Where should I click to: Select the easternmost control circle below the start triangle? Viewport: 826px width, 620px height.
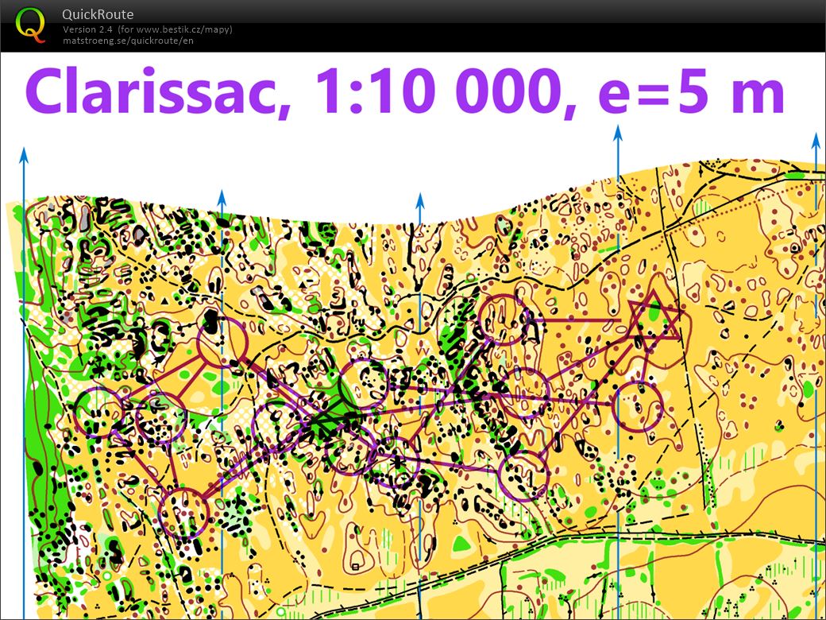pos(637,405)
